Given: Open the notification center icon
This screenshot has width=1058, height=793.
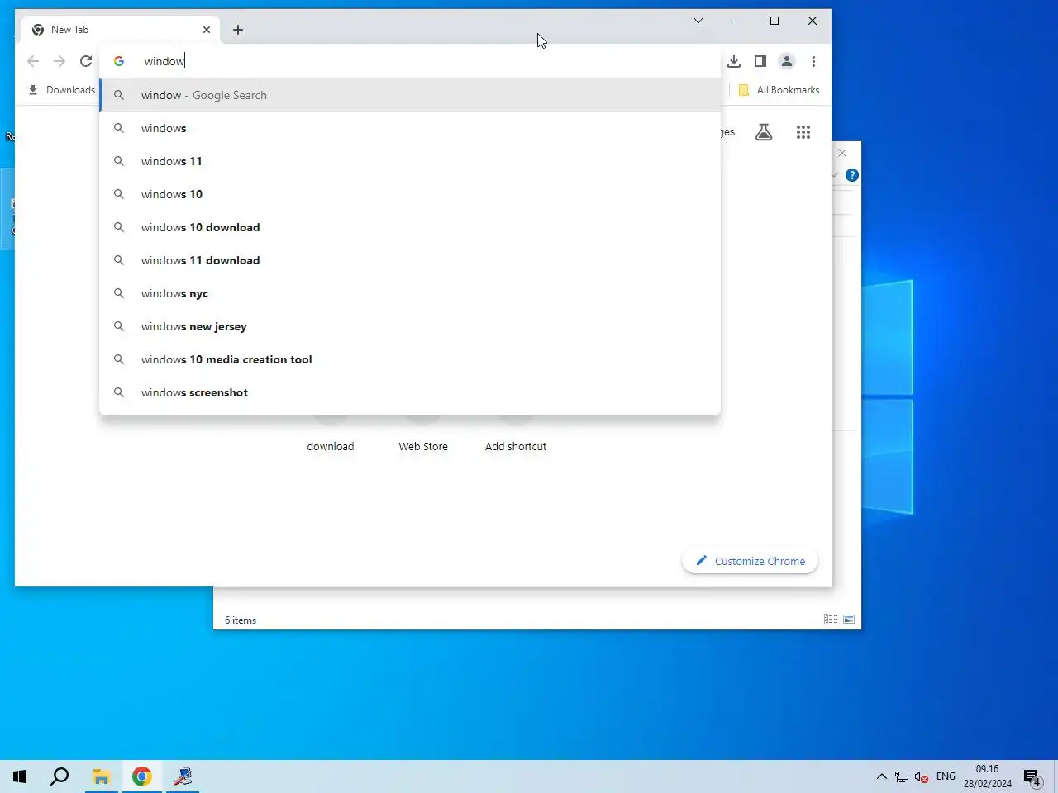Looking at the screenshot, I should tap(1032, 776).
